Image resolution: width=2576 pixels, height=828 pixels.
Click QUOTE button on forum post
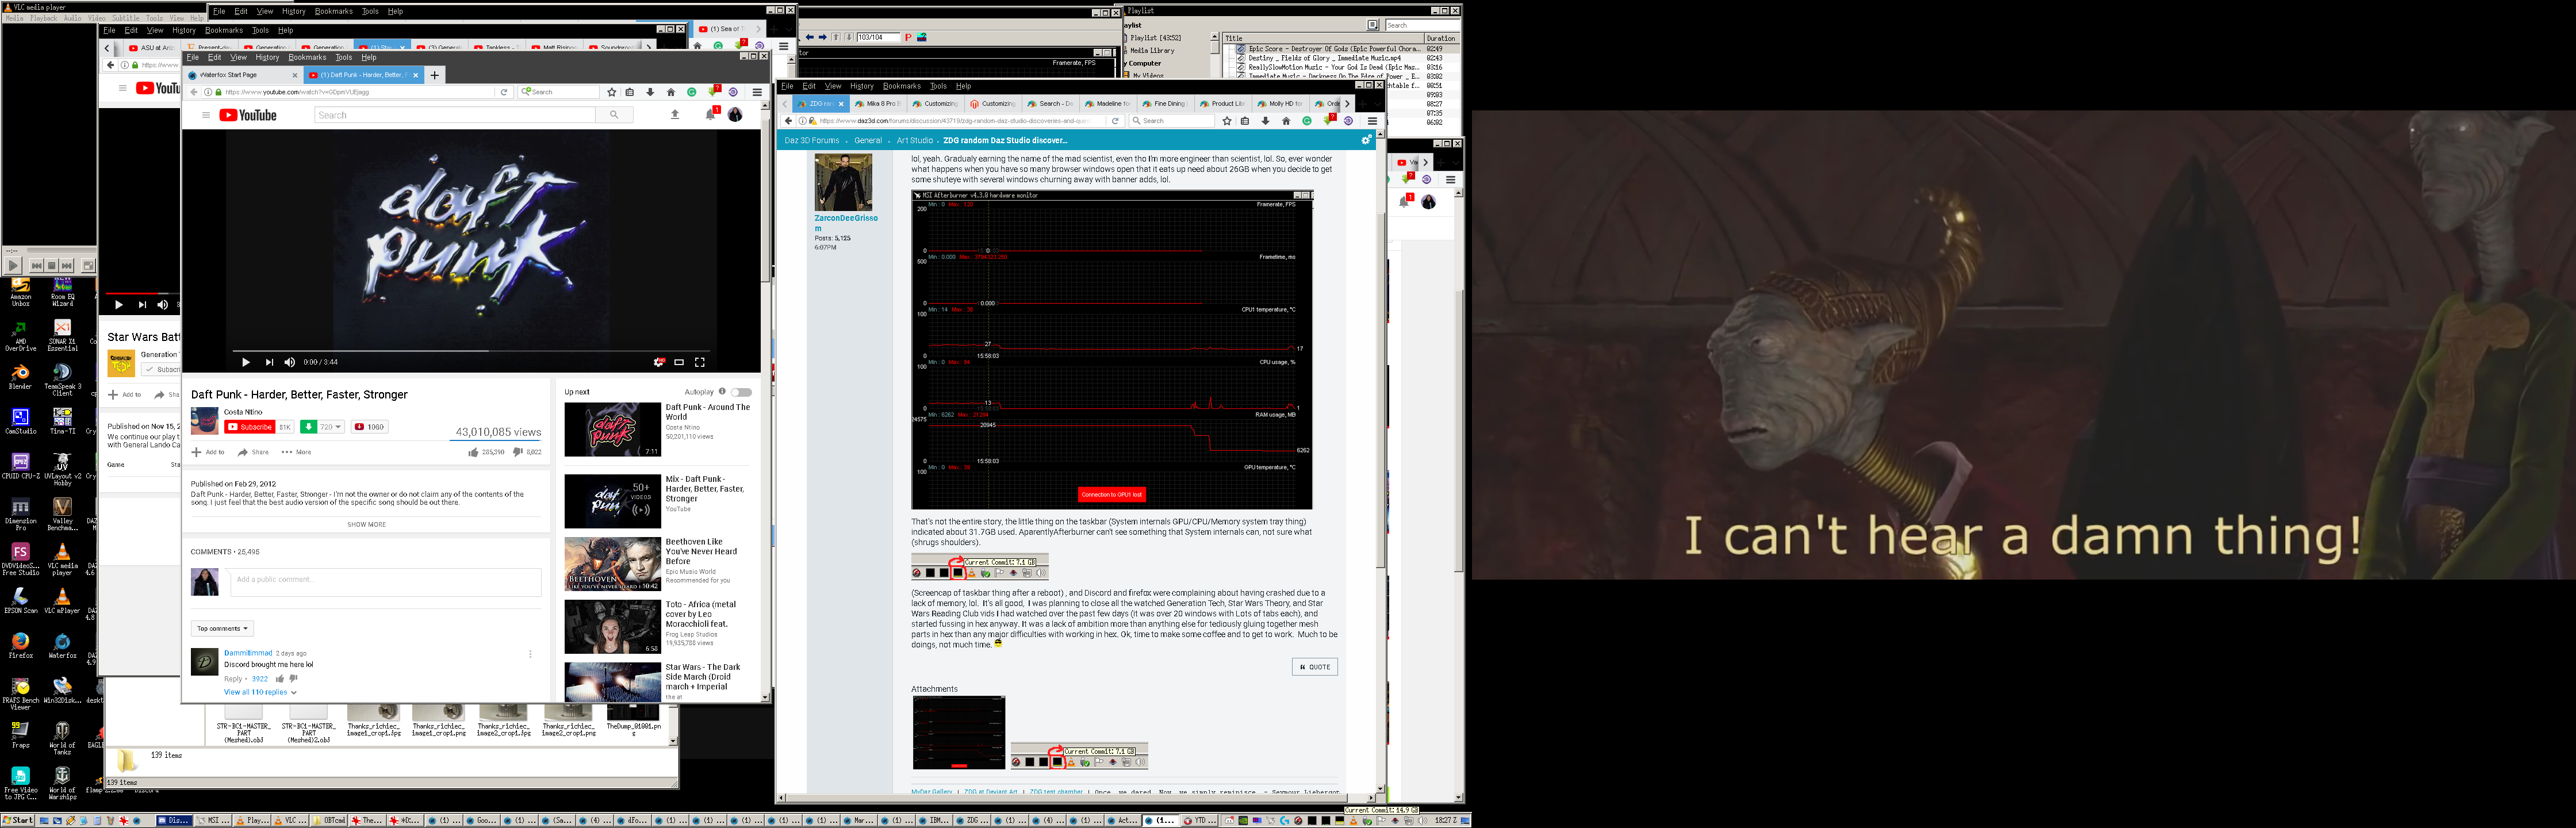click(1315, 667)
